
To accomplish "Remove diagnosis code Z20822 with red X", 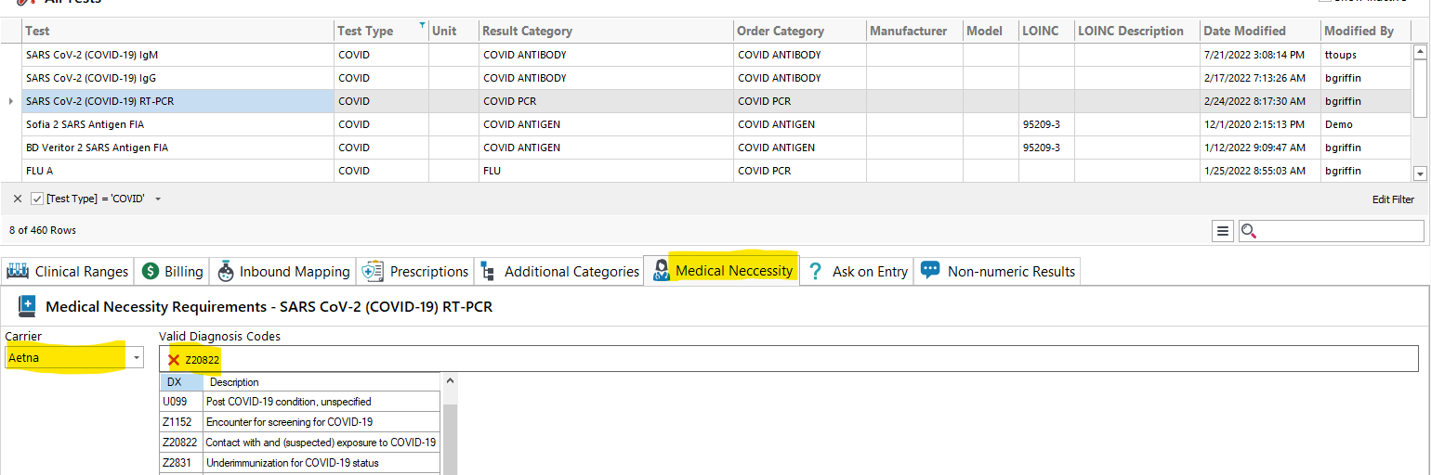I will click(x=174, y=360).
